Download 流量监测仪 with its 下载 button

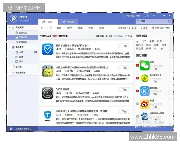124,68
